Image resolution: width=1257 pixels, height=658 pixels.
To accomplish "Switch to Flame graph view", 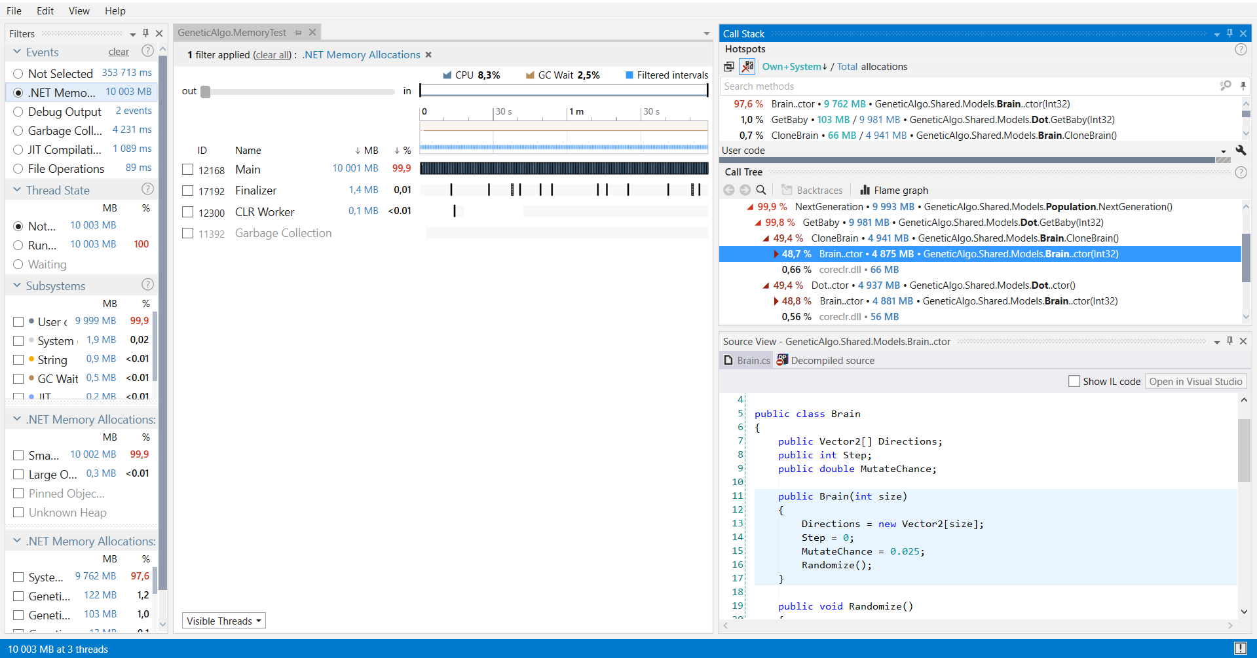I will 894,190.
